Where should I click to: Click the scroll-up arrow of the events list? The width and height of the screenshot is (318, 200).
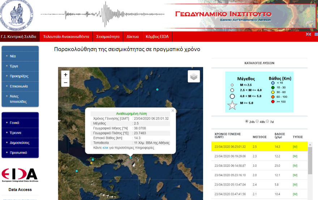310,145
